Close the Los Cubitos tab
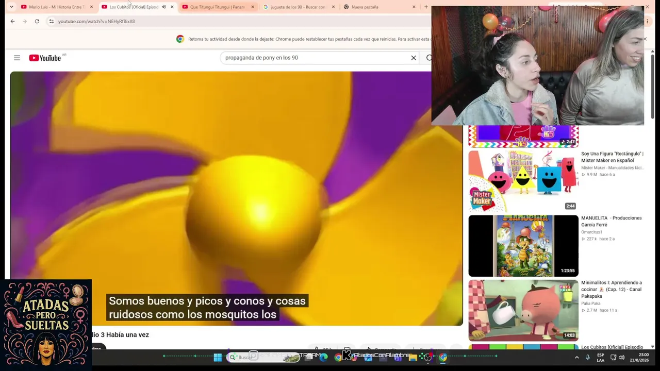Image resolution: width=660 pixels, height=371 pixels. click(172, 7)
